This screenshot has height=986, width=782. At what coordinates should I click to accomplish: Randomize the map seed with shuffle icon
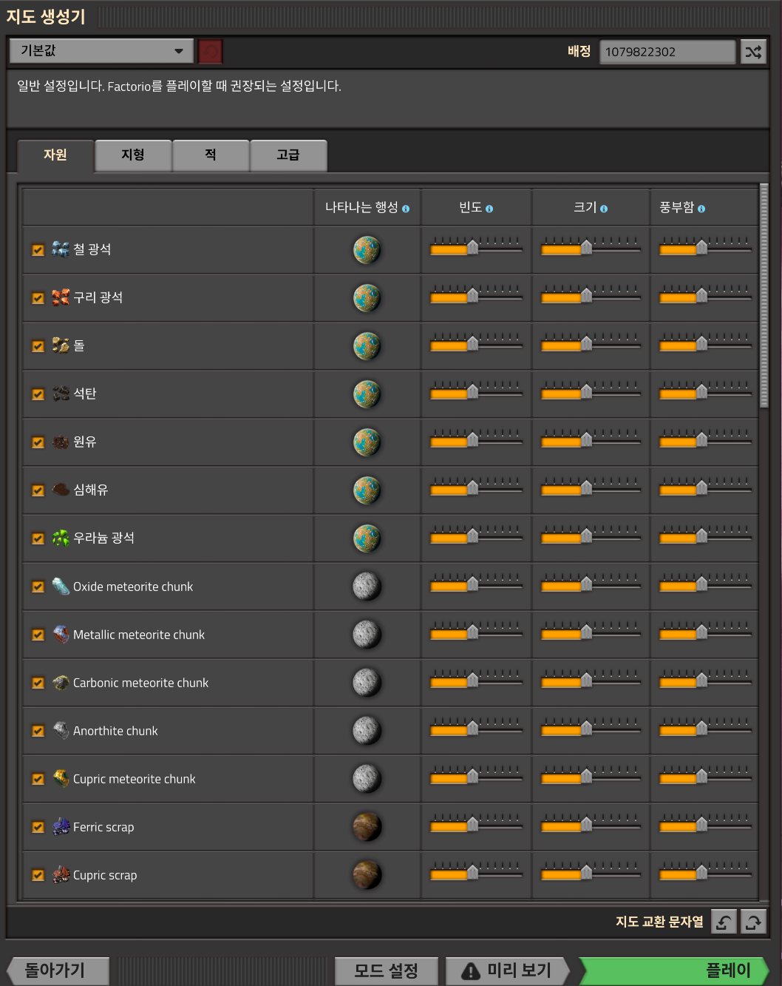point(753,52)
